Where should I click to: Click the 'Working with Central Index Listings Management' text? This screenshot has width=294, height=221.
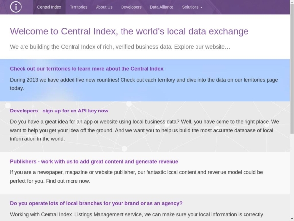tap(137, 215)
